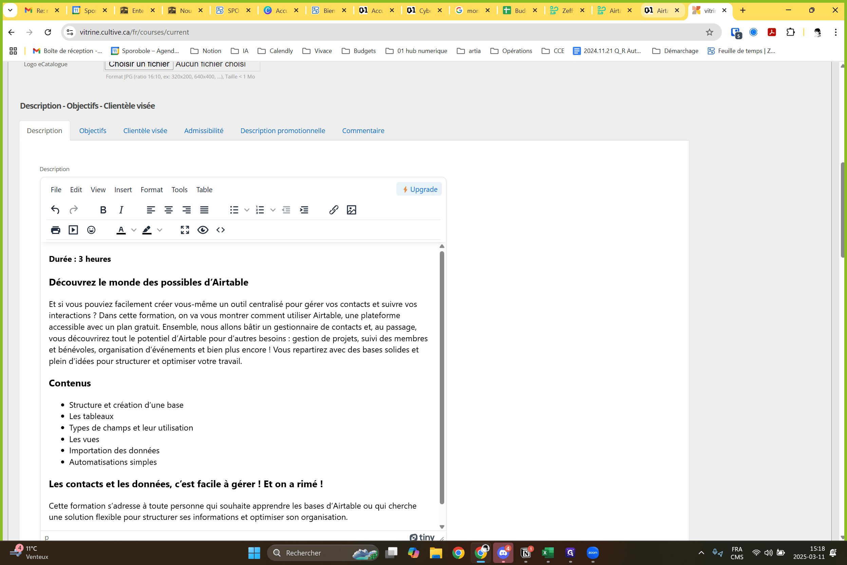Open bullet list style dropdown

[247, 210]
